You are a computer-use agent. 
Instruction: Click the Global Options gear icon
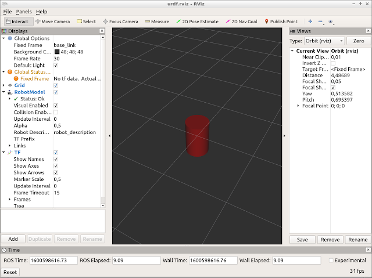[x=10, y=38]
